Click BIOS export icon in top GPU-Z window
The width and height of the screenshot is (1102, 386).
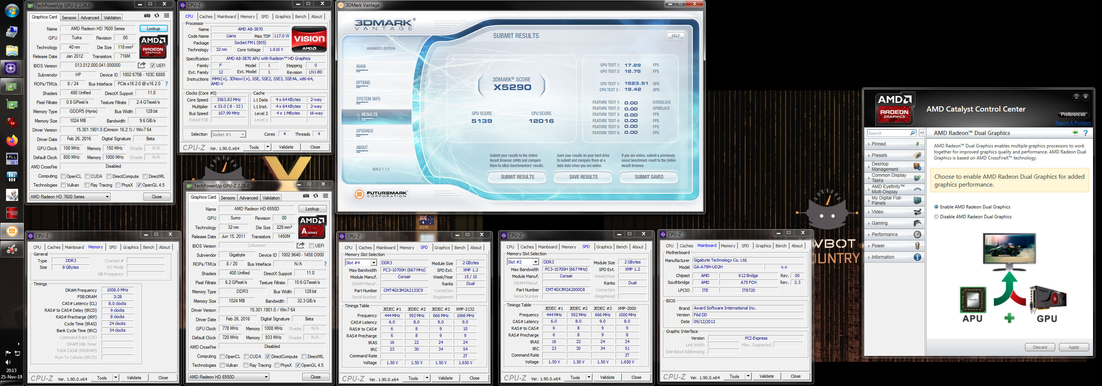(x=142, y=66)
